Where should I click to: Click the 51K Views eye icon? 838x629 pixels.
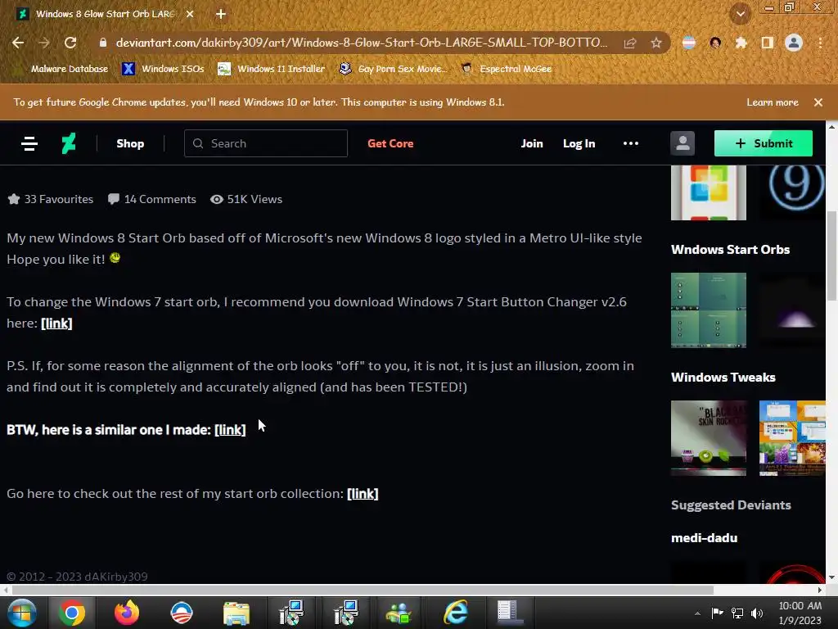[216, 199]
